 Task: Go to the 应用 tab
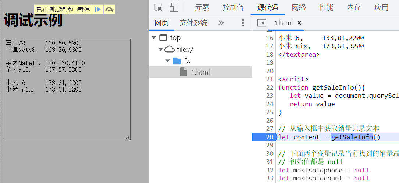(381, 7)
